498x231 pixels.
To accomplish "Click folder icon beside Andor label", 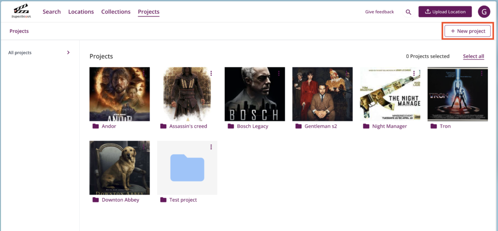I will click(x=96, y=126).
